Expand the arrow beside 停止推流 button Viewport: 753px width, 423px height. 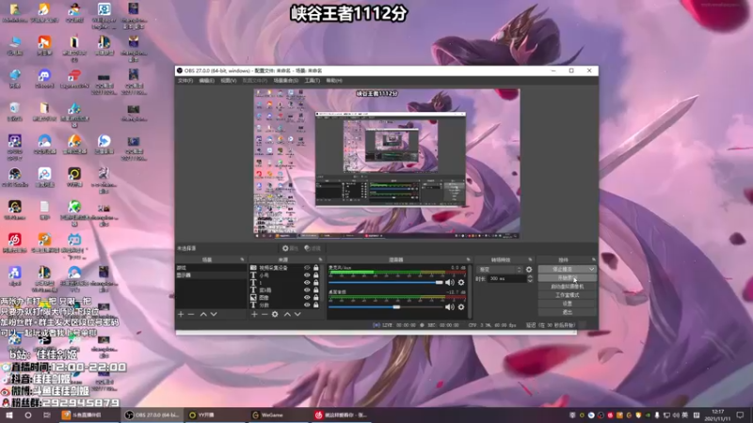(x=591, y=270)
